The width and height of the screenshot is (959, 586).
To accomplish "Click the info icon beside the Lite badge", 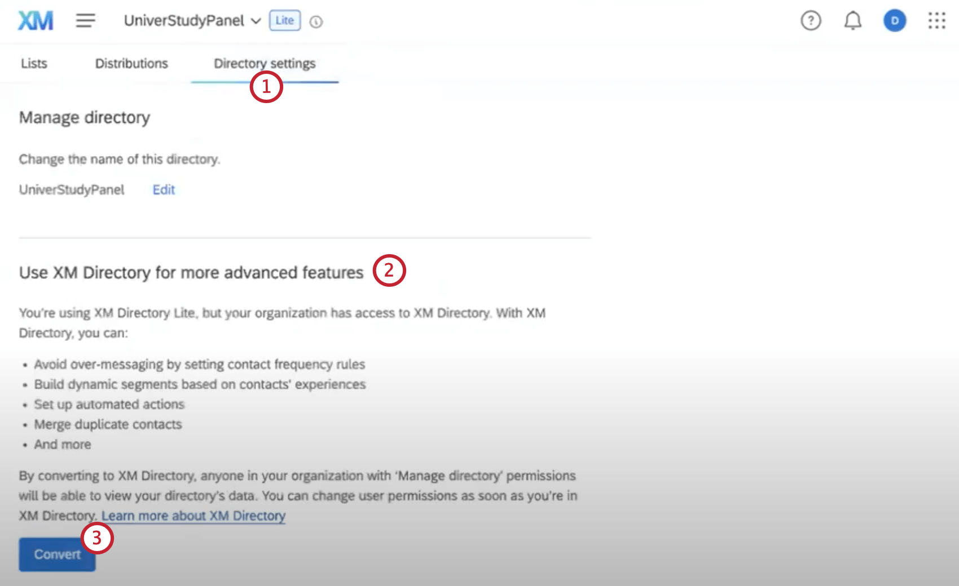I will coord(316,22).
